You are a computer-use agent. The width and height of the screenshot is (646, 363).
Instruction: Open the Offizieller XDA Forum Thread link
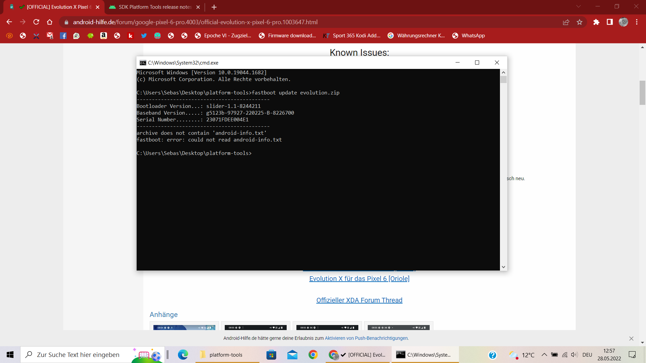pos(359,300)
